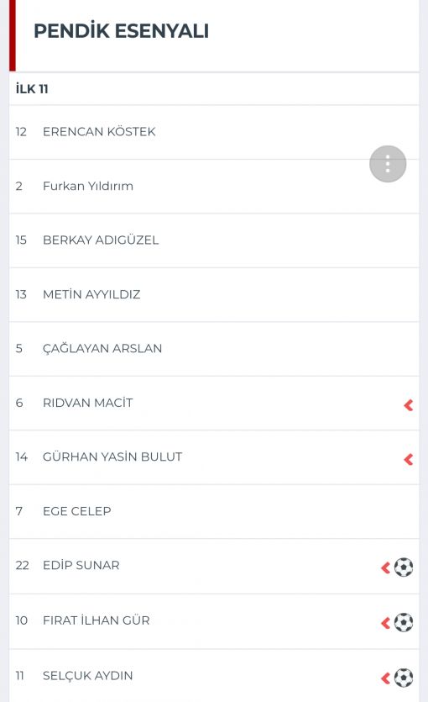Select EGE CELEP from the lineup
Screen dimensions: 428x702
click(214, 511)
